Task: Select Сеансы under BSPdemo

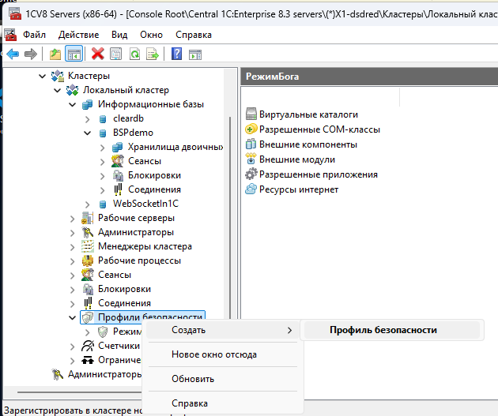Action: (145, 161)
